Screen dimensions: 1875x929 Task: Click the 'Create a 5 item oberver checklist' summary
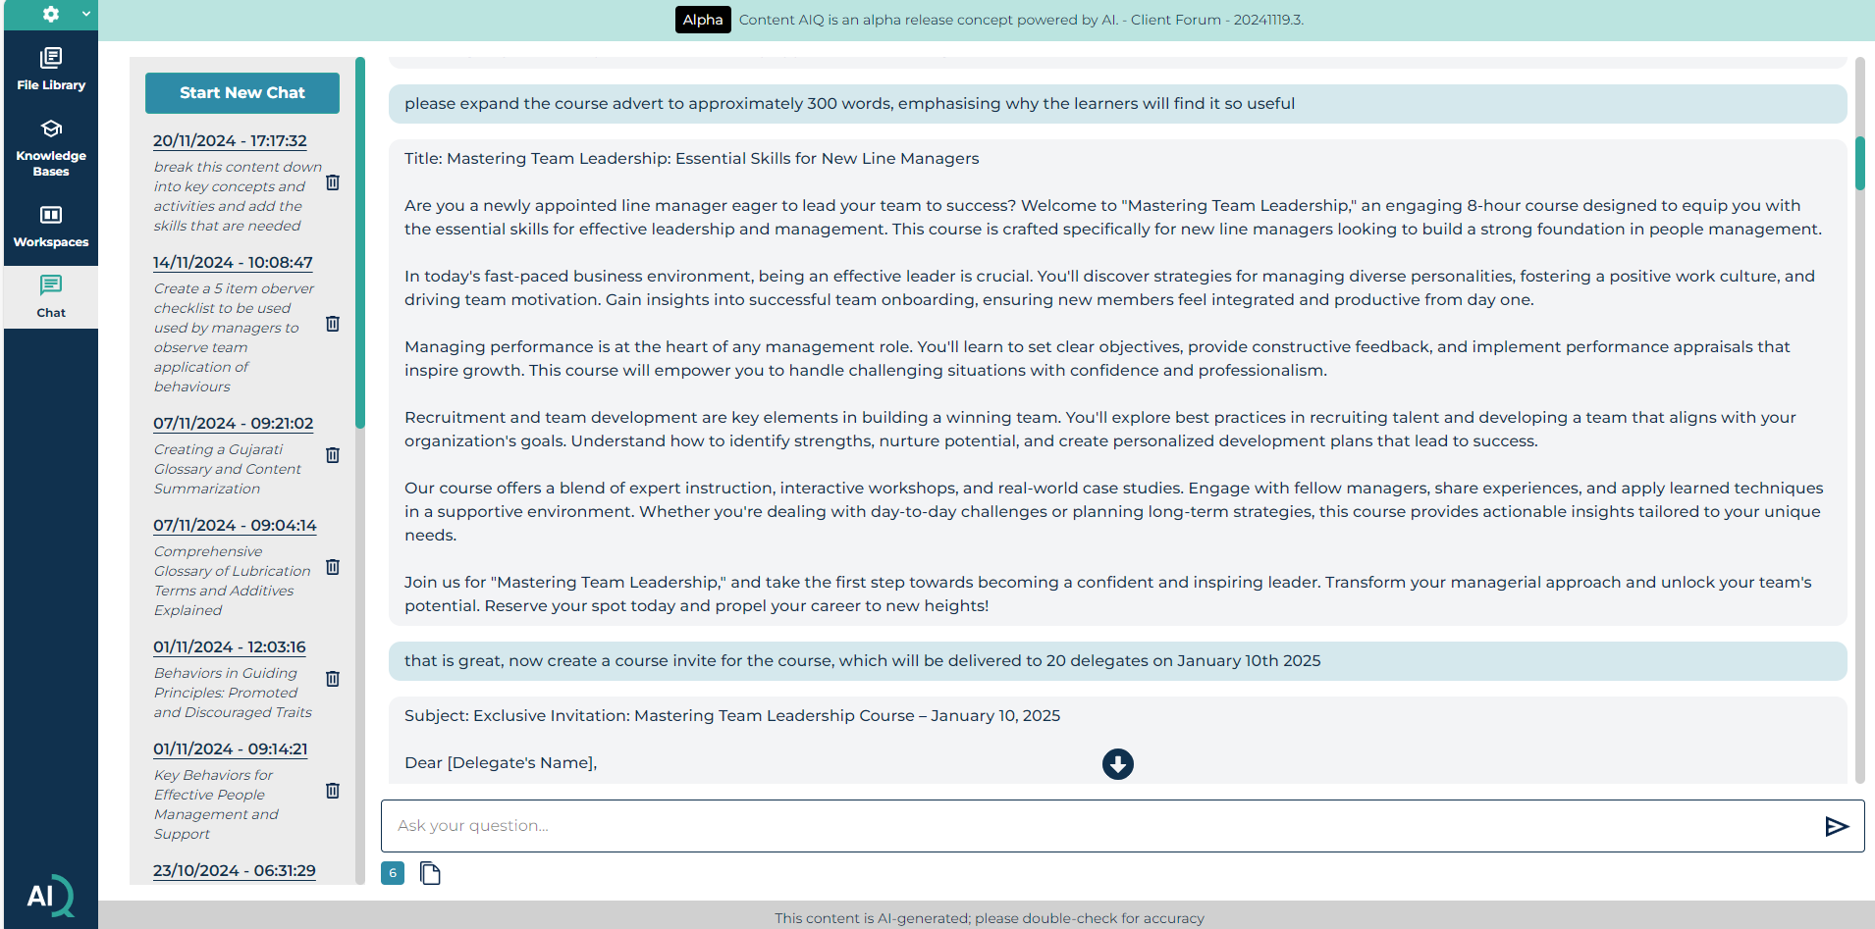[234, 337]
